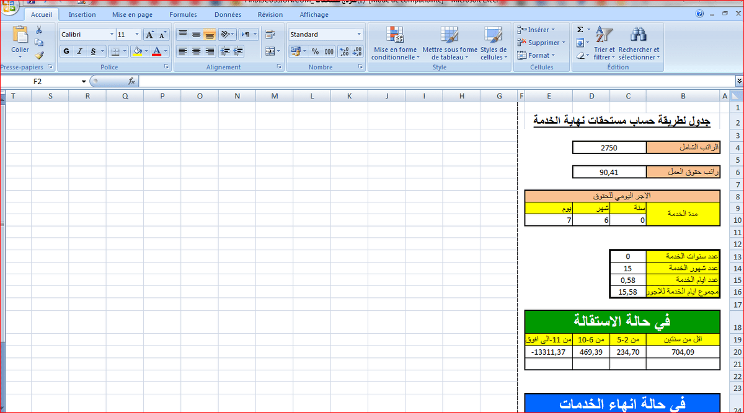The image size is (744, 413).
Task: Toggle center horizontal text alignment
Action: point(196,51)
